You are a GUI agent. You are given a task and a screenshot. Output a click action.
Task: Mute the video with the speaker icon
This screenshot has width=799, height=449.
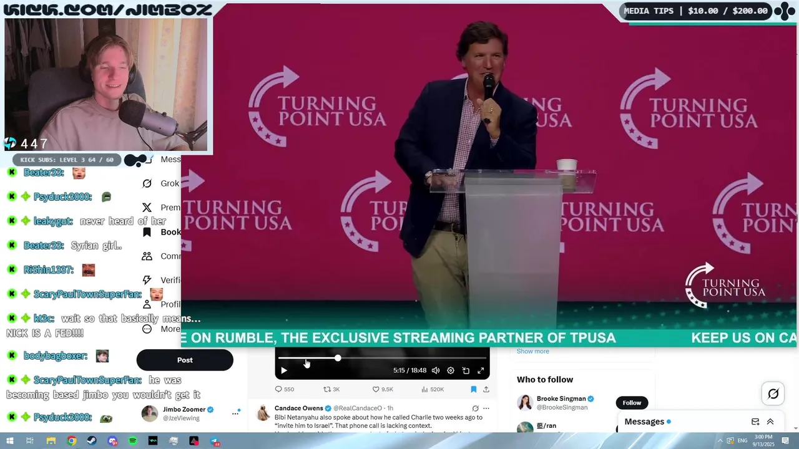[436, 370]
